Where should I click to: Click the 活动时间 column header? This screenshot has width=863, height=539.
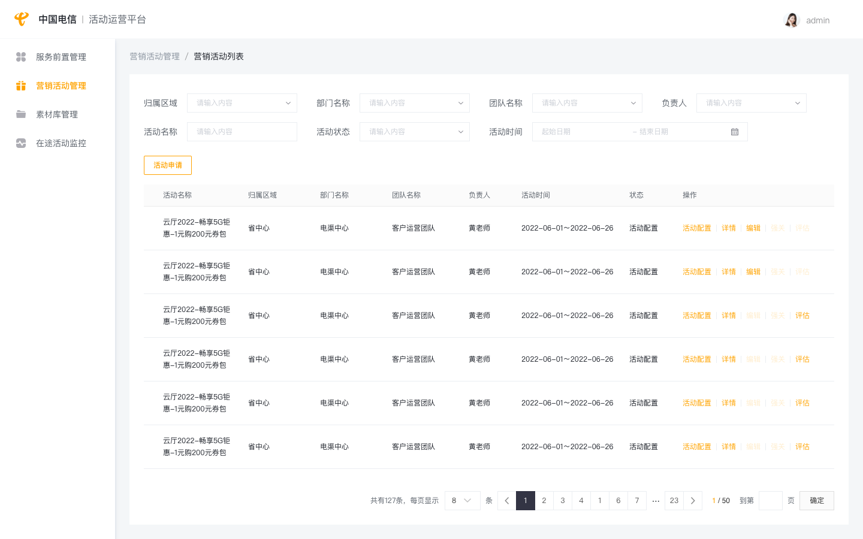click(536, 195)
